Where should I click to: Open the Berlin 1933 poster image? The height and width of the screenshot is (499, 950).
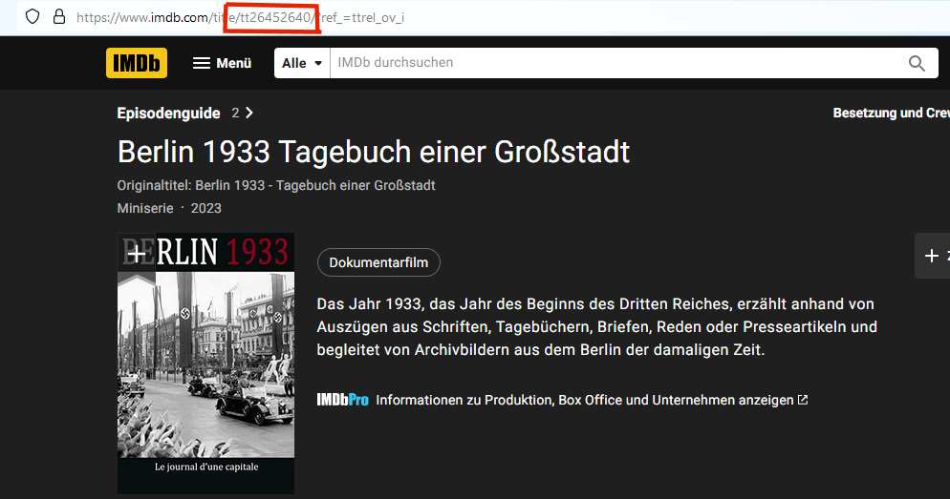pyautogui.click(x=206, y=363)
